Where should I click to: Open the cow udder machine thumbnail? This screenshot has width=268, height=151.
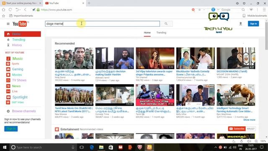(236, 95)
